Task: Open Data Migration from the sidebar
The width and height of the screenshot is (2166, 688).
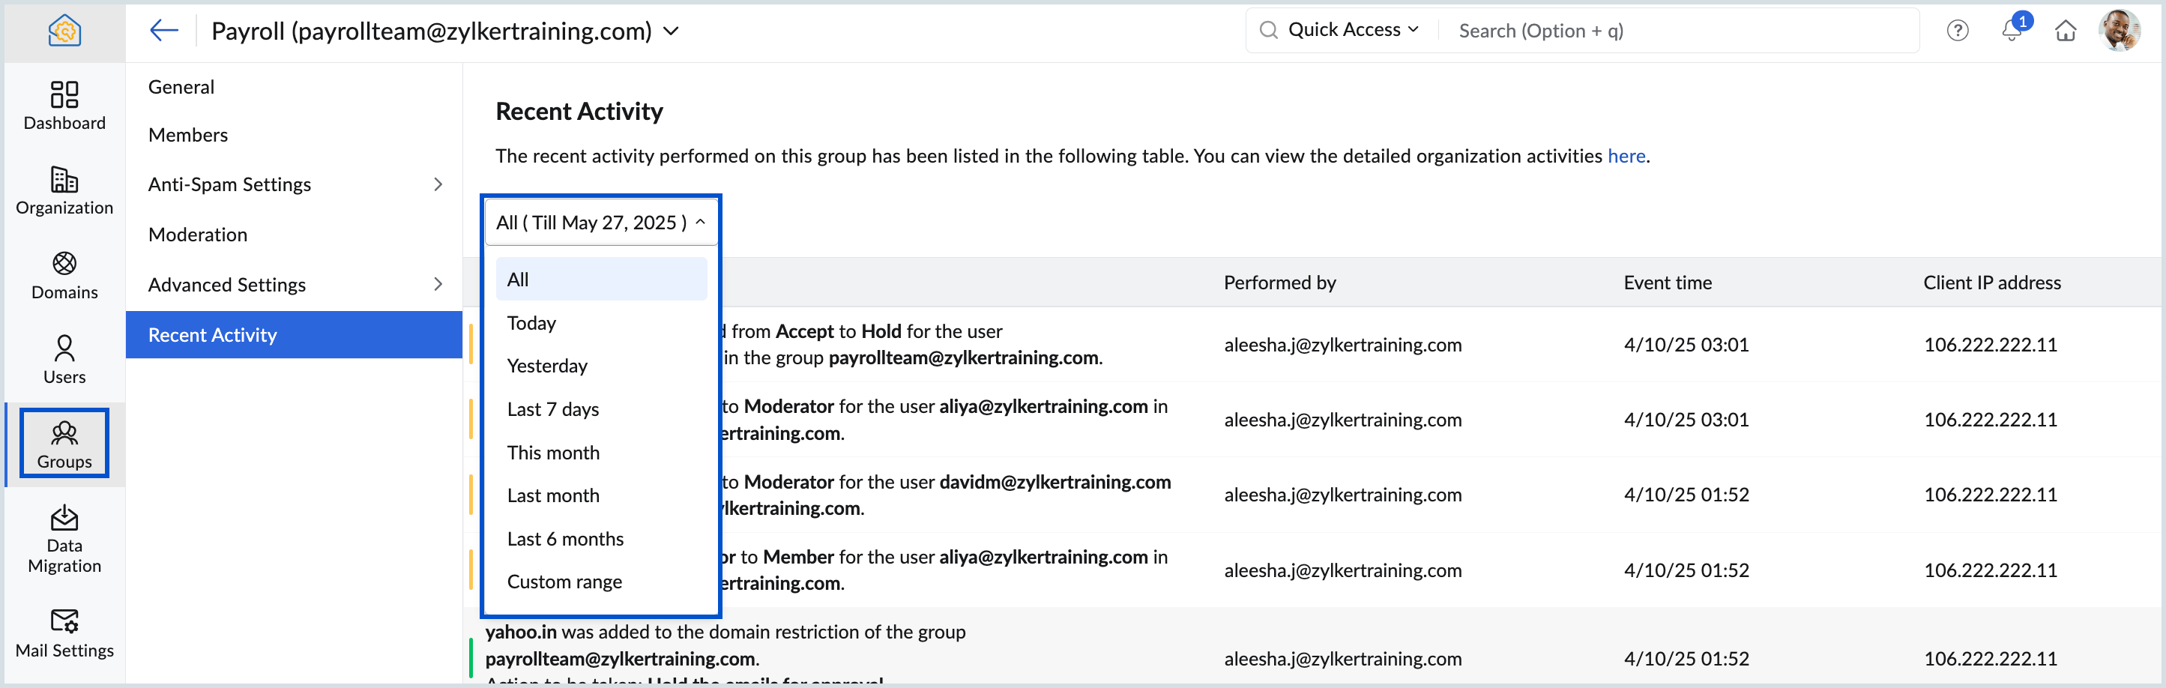Action: pyautogui.click(x=64, y=539)
